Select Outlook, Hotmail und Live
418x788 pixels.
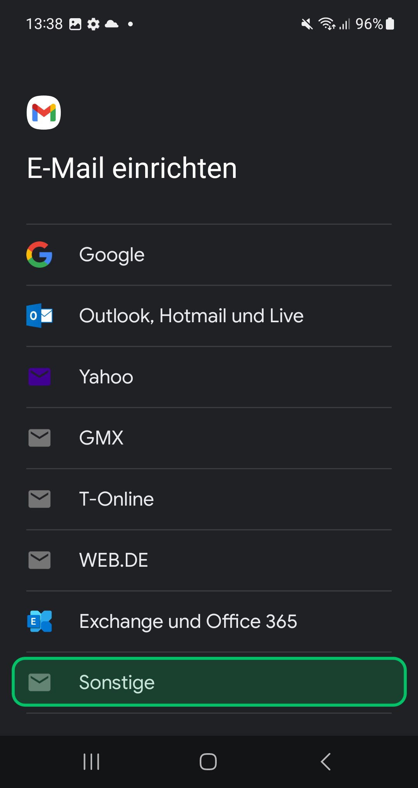point(209,316)
